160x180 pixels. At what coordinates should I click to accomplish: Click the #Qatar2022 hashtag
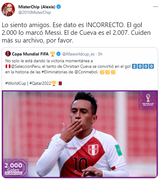[40, 83]
